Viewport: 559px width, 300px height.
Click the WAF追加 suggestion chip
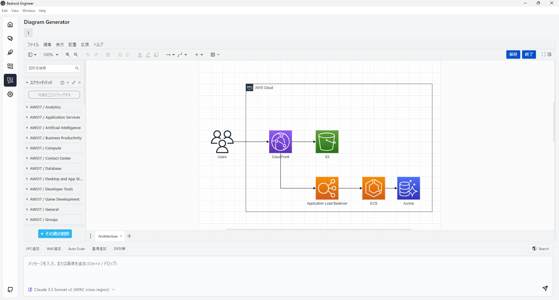(54, 249)
